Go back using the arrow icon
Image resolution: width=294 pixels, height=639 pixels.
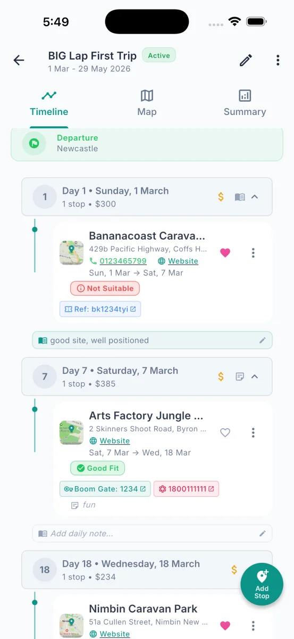click(19, 60)
